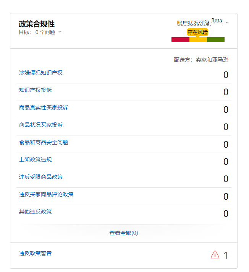
Task: Open the 上架政策违规 link
Action: pos(36,160)
